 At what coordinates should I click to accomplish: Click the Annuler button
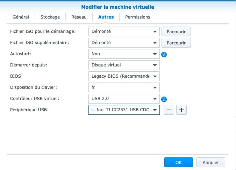click(x=210, y=162)
